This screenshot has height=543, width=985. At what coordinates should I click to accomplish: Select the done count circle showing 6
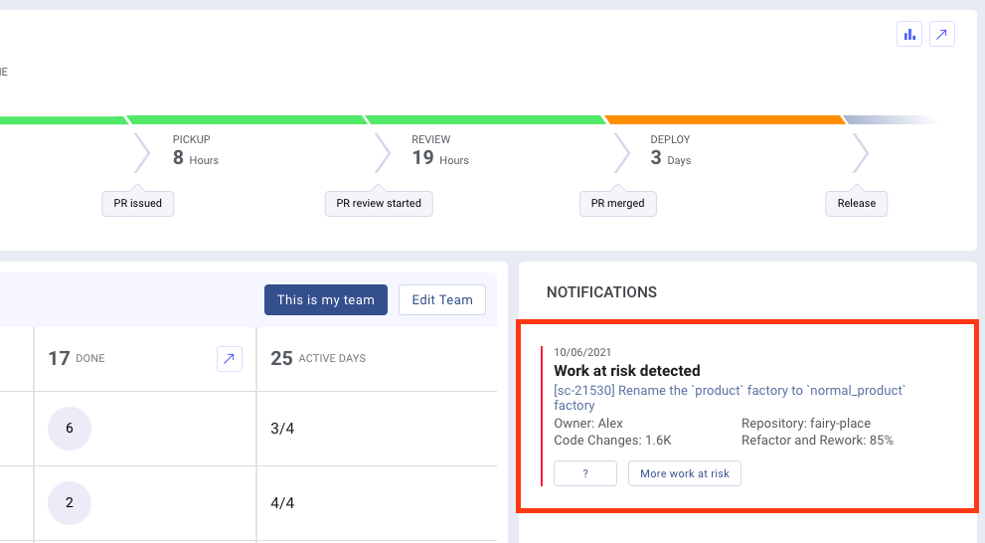tap(70, 429)
